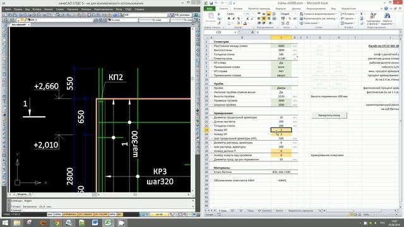Viewport: 404px width, 227px height.
Task: Open the Черчение menu in nanoCAD
Action: (x=73, y=9)
